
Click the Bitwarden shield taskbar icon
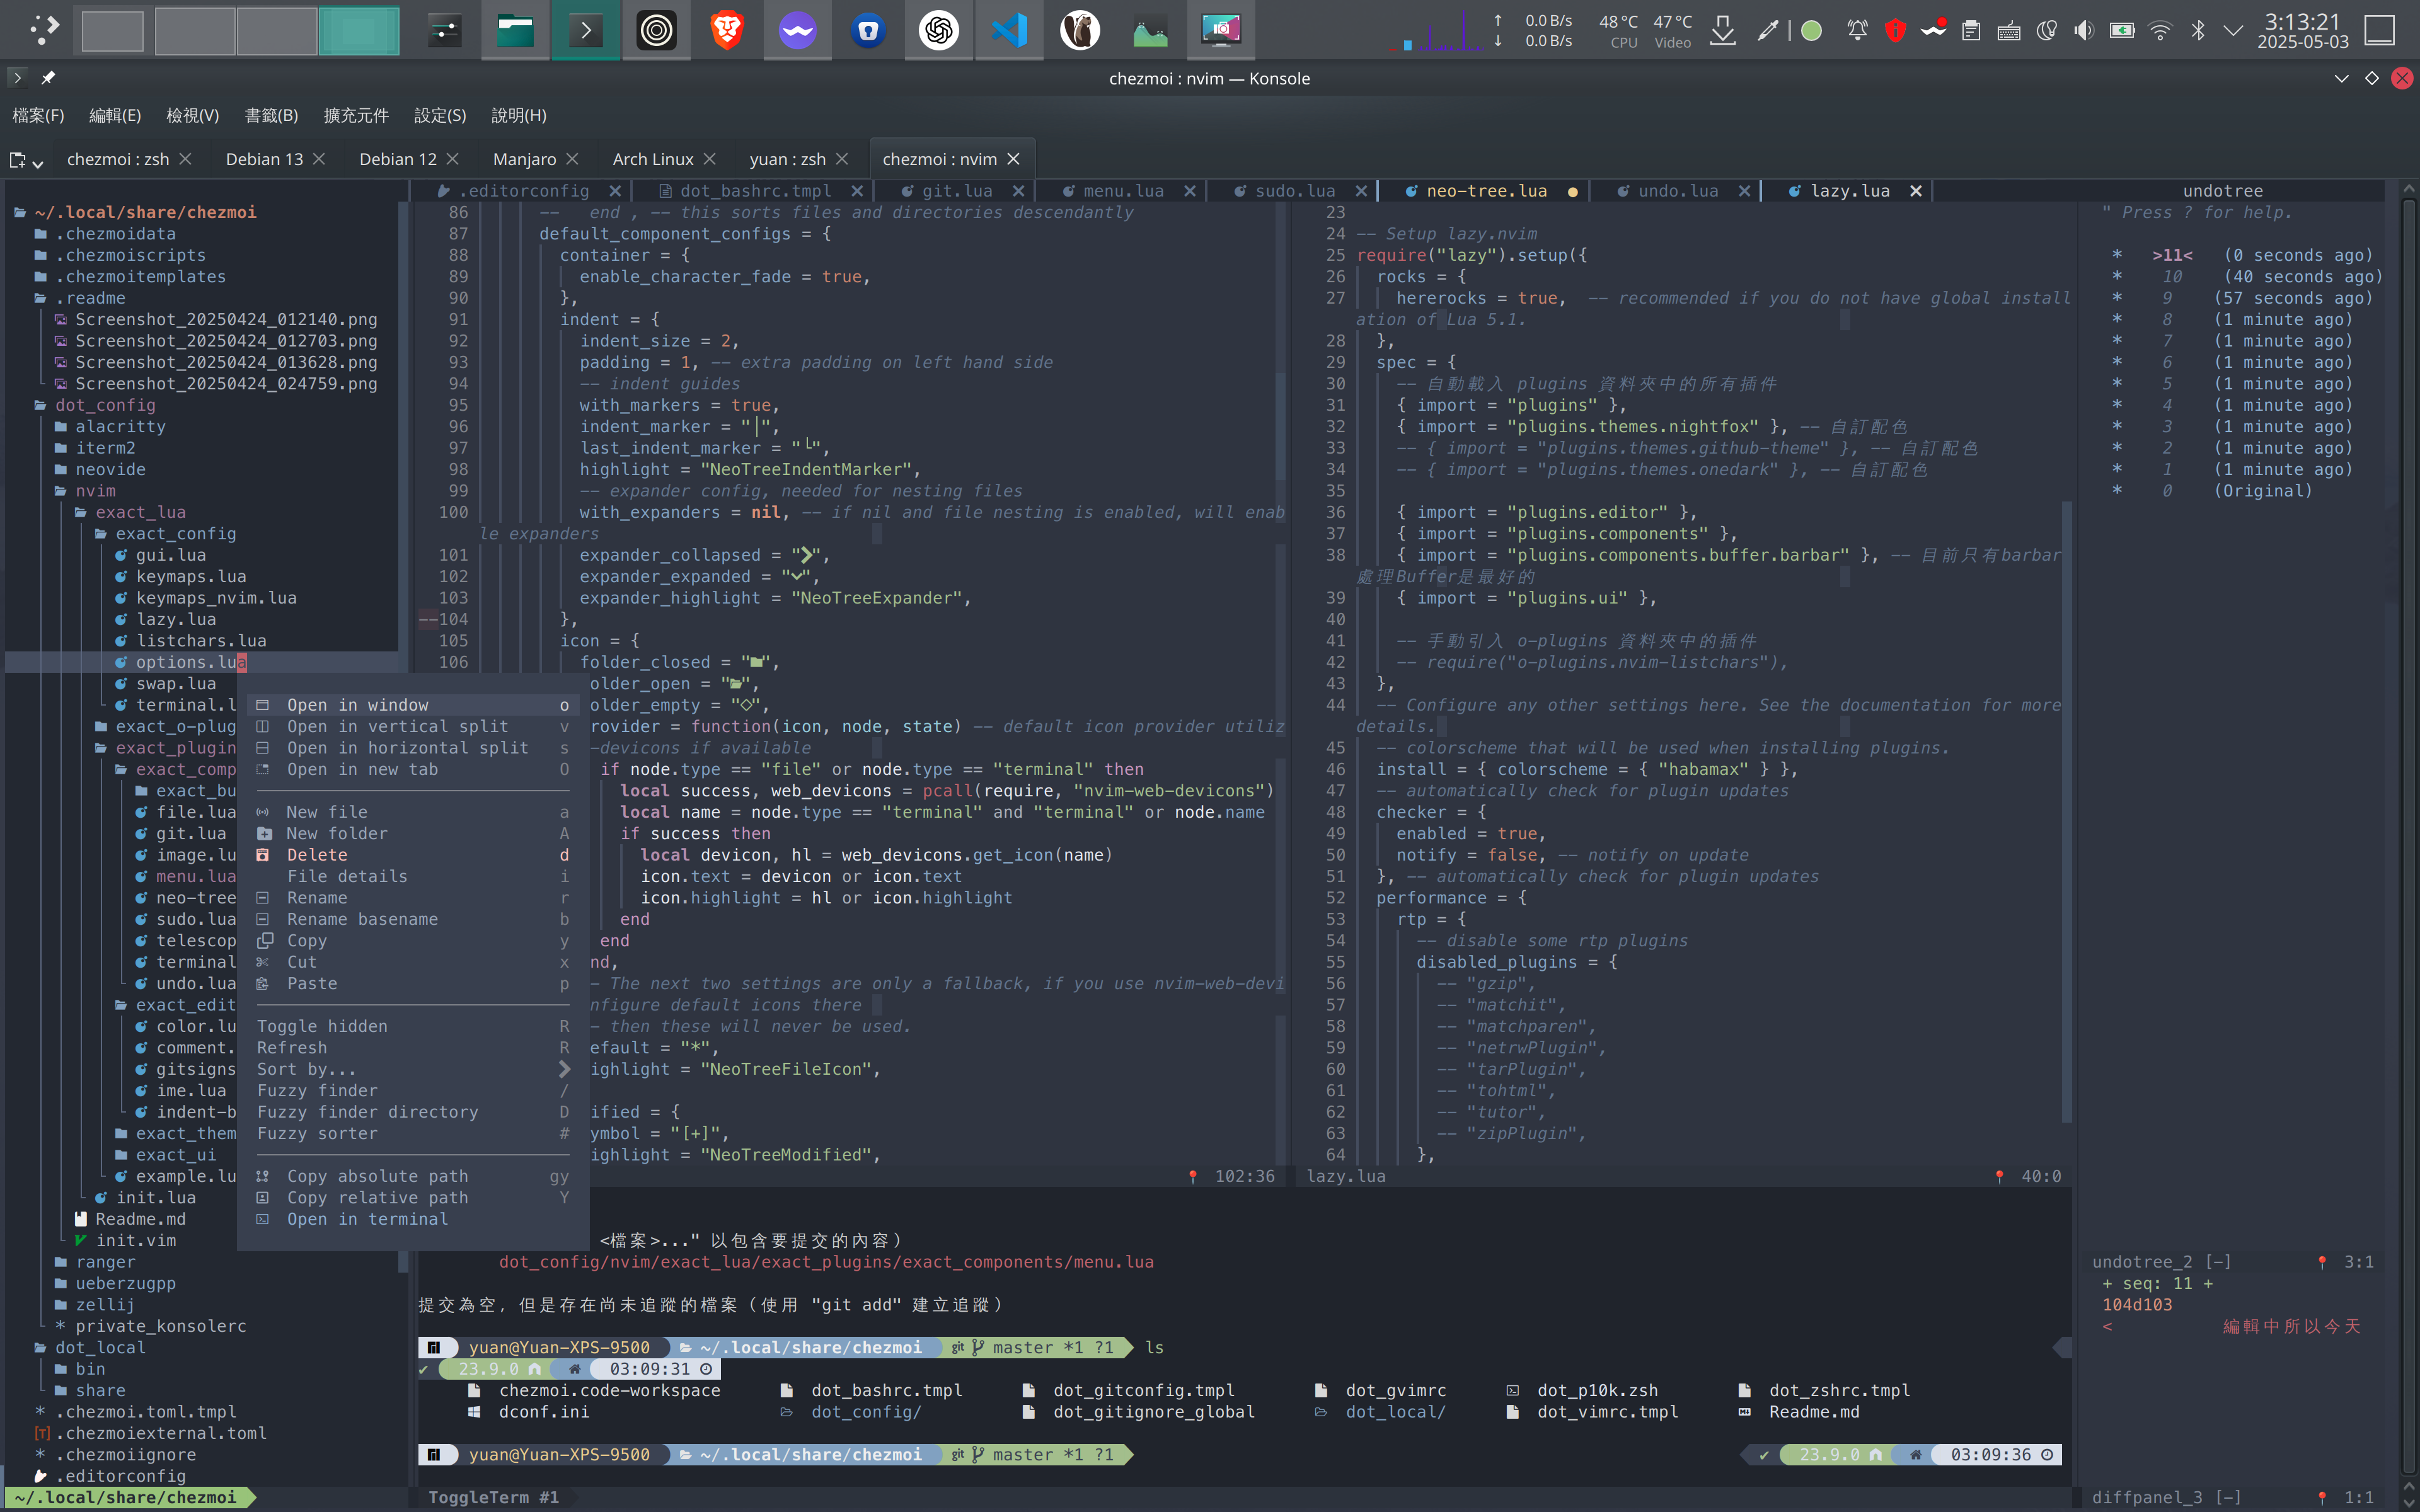(x=868, y=30)
